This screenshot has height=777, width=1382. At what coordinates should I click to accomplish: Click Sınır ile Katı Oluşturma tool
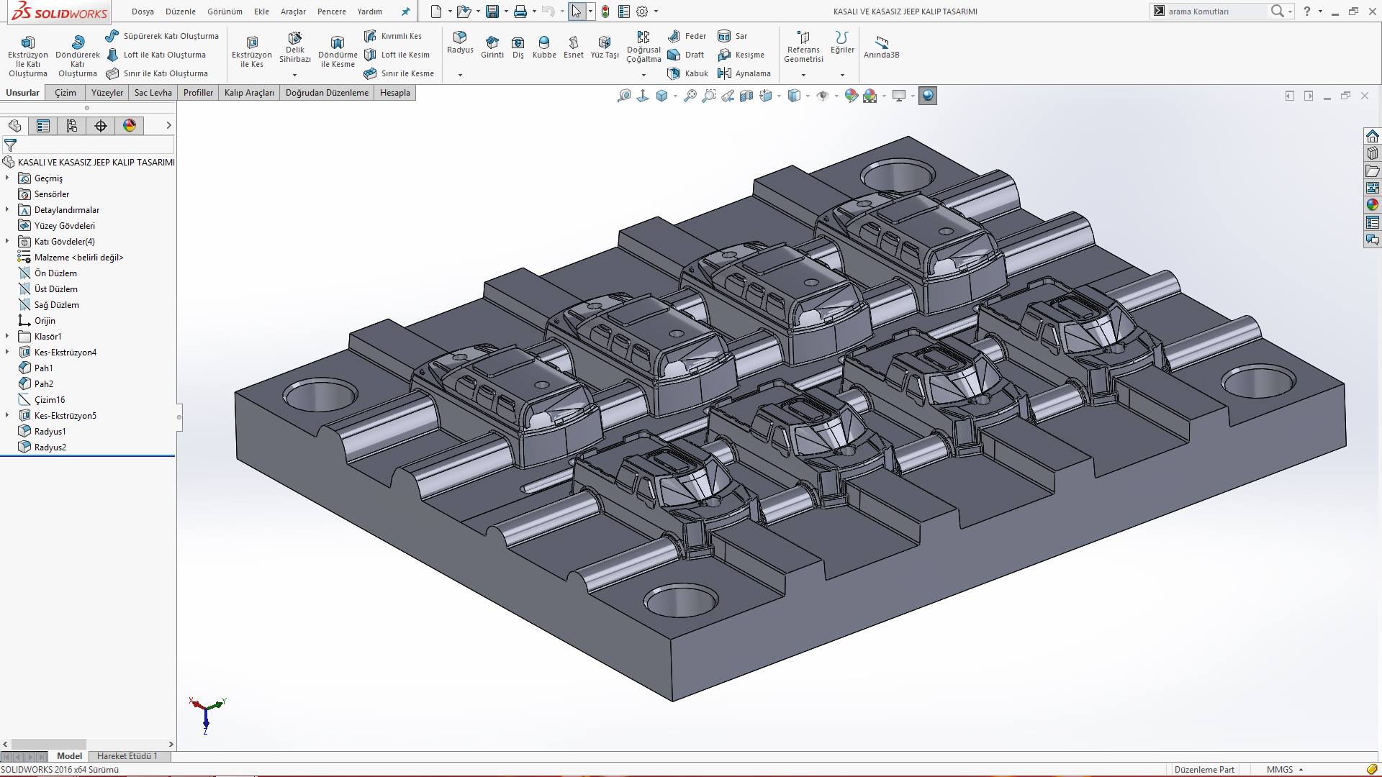click(157, 73)
